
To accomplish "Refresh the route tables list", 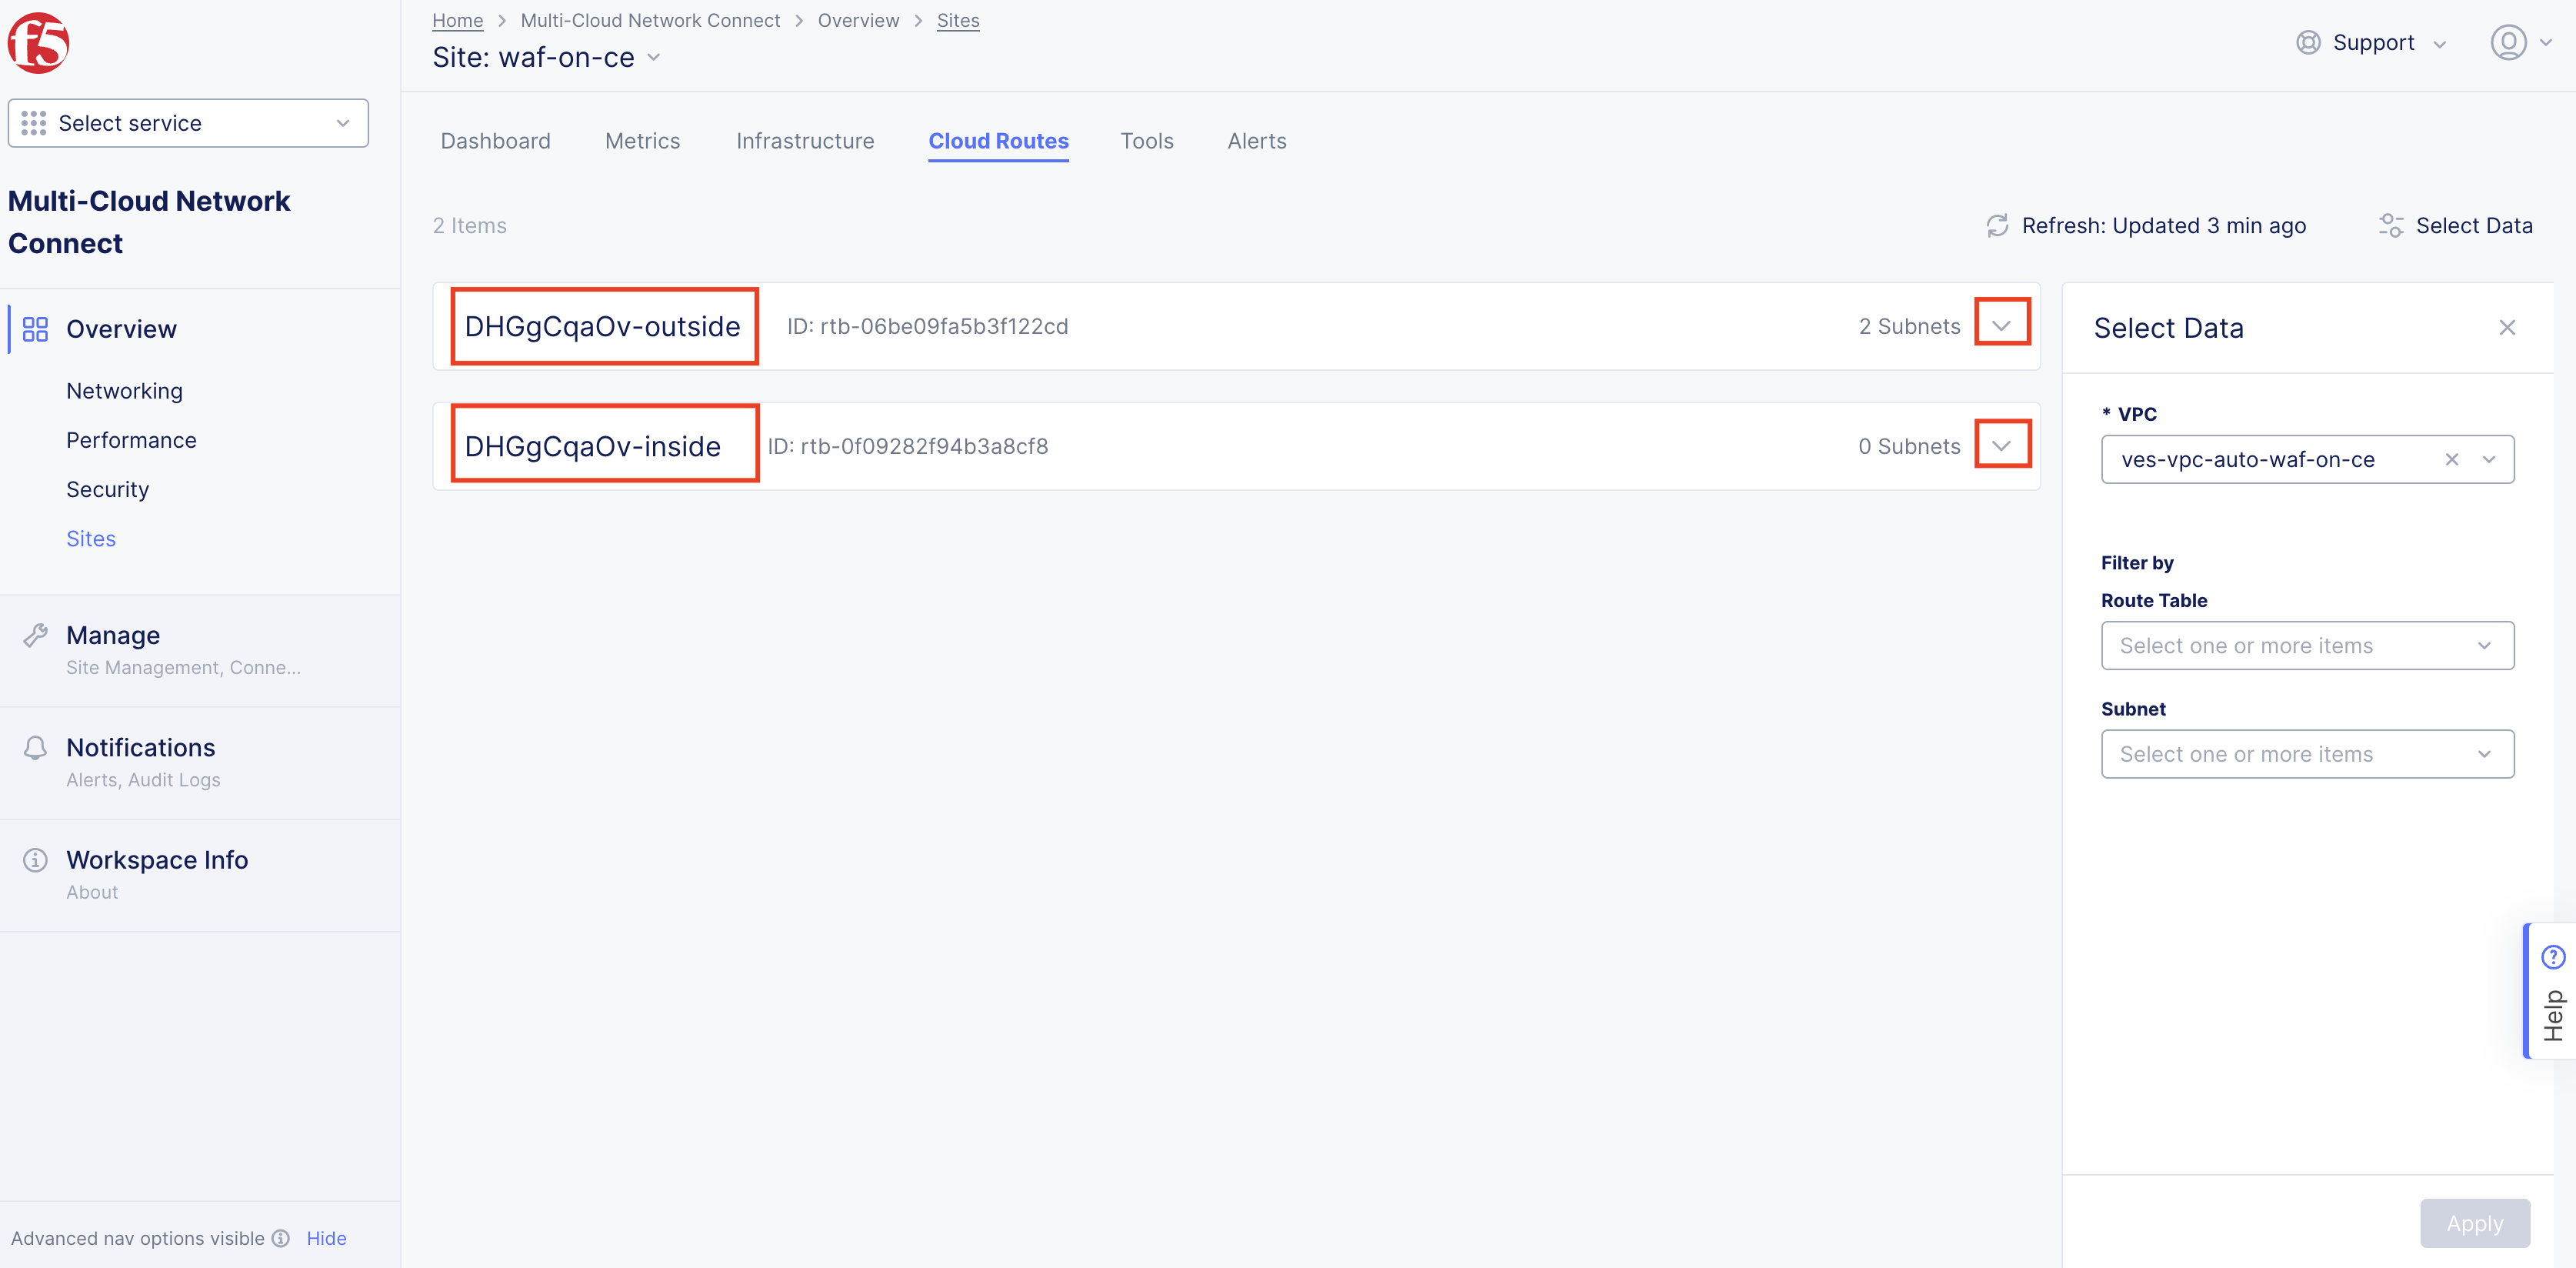I will [x=1997, y=225].
